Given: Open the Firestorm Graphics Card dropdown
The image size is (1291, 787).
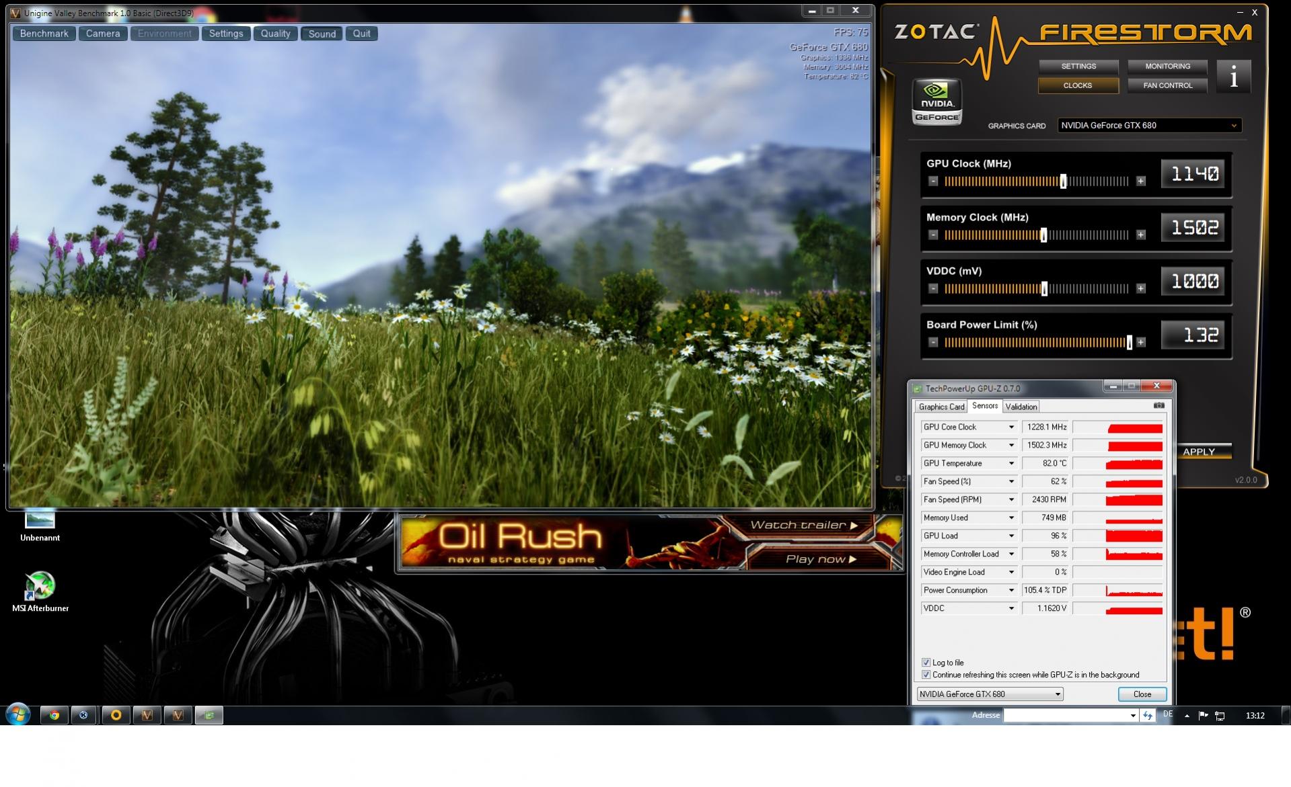Looking at the screenshot, I should tap(1149, 126).
